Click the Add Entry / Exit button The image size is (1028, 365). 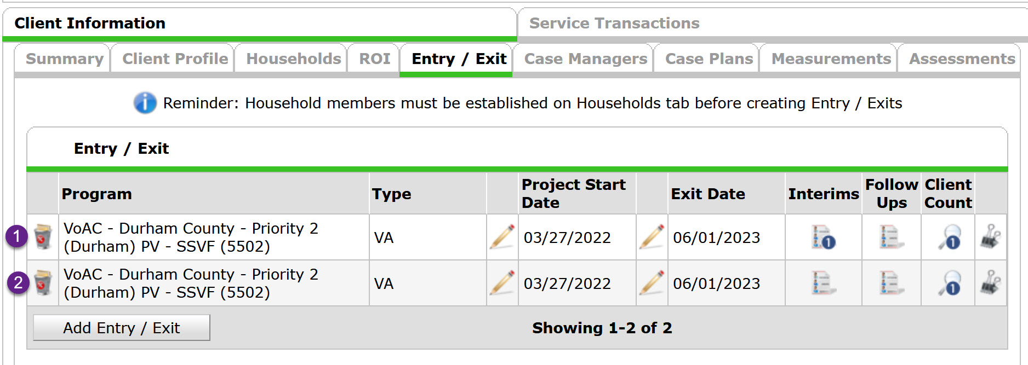coord(121,327)
